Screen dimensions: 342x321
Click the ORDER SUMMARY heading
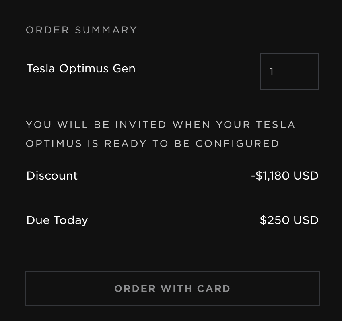point(82,30)
